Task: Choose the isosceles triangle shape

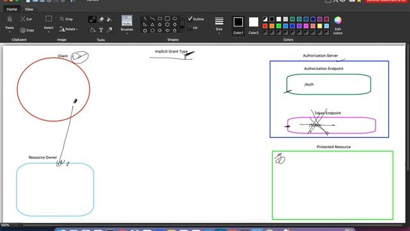Action: tap(152, 24)
